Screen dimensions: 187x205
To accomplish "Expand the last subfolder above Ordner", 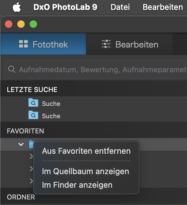I will click(31, 181).
